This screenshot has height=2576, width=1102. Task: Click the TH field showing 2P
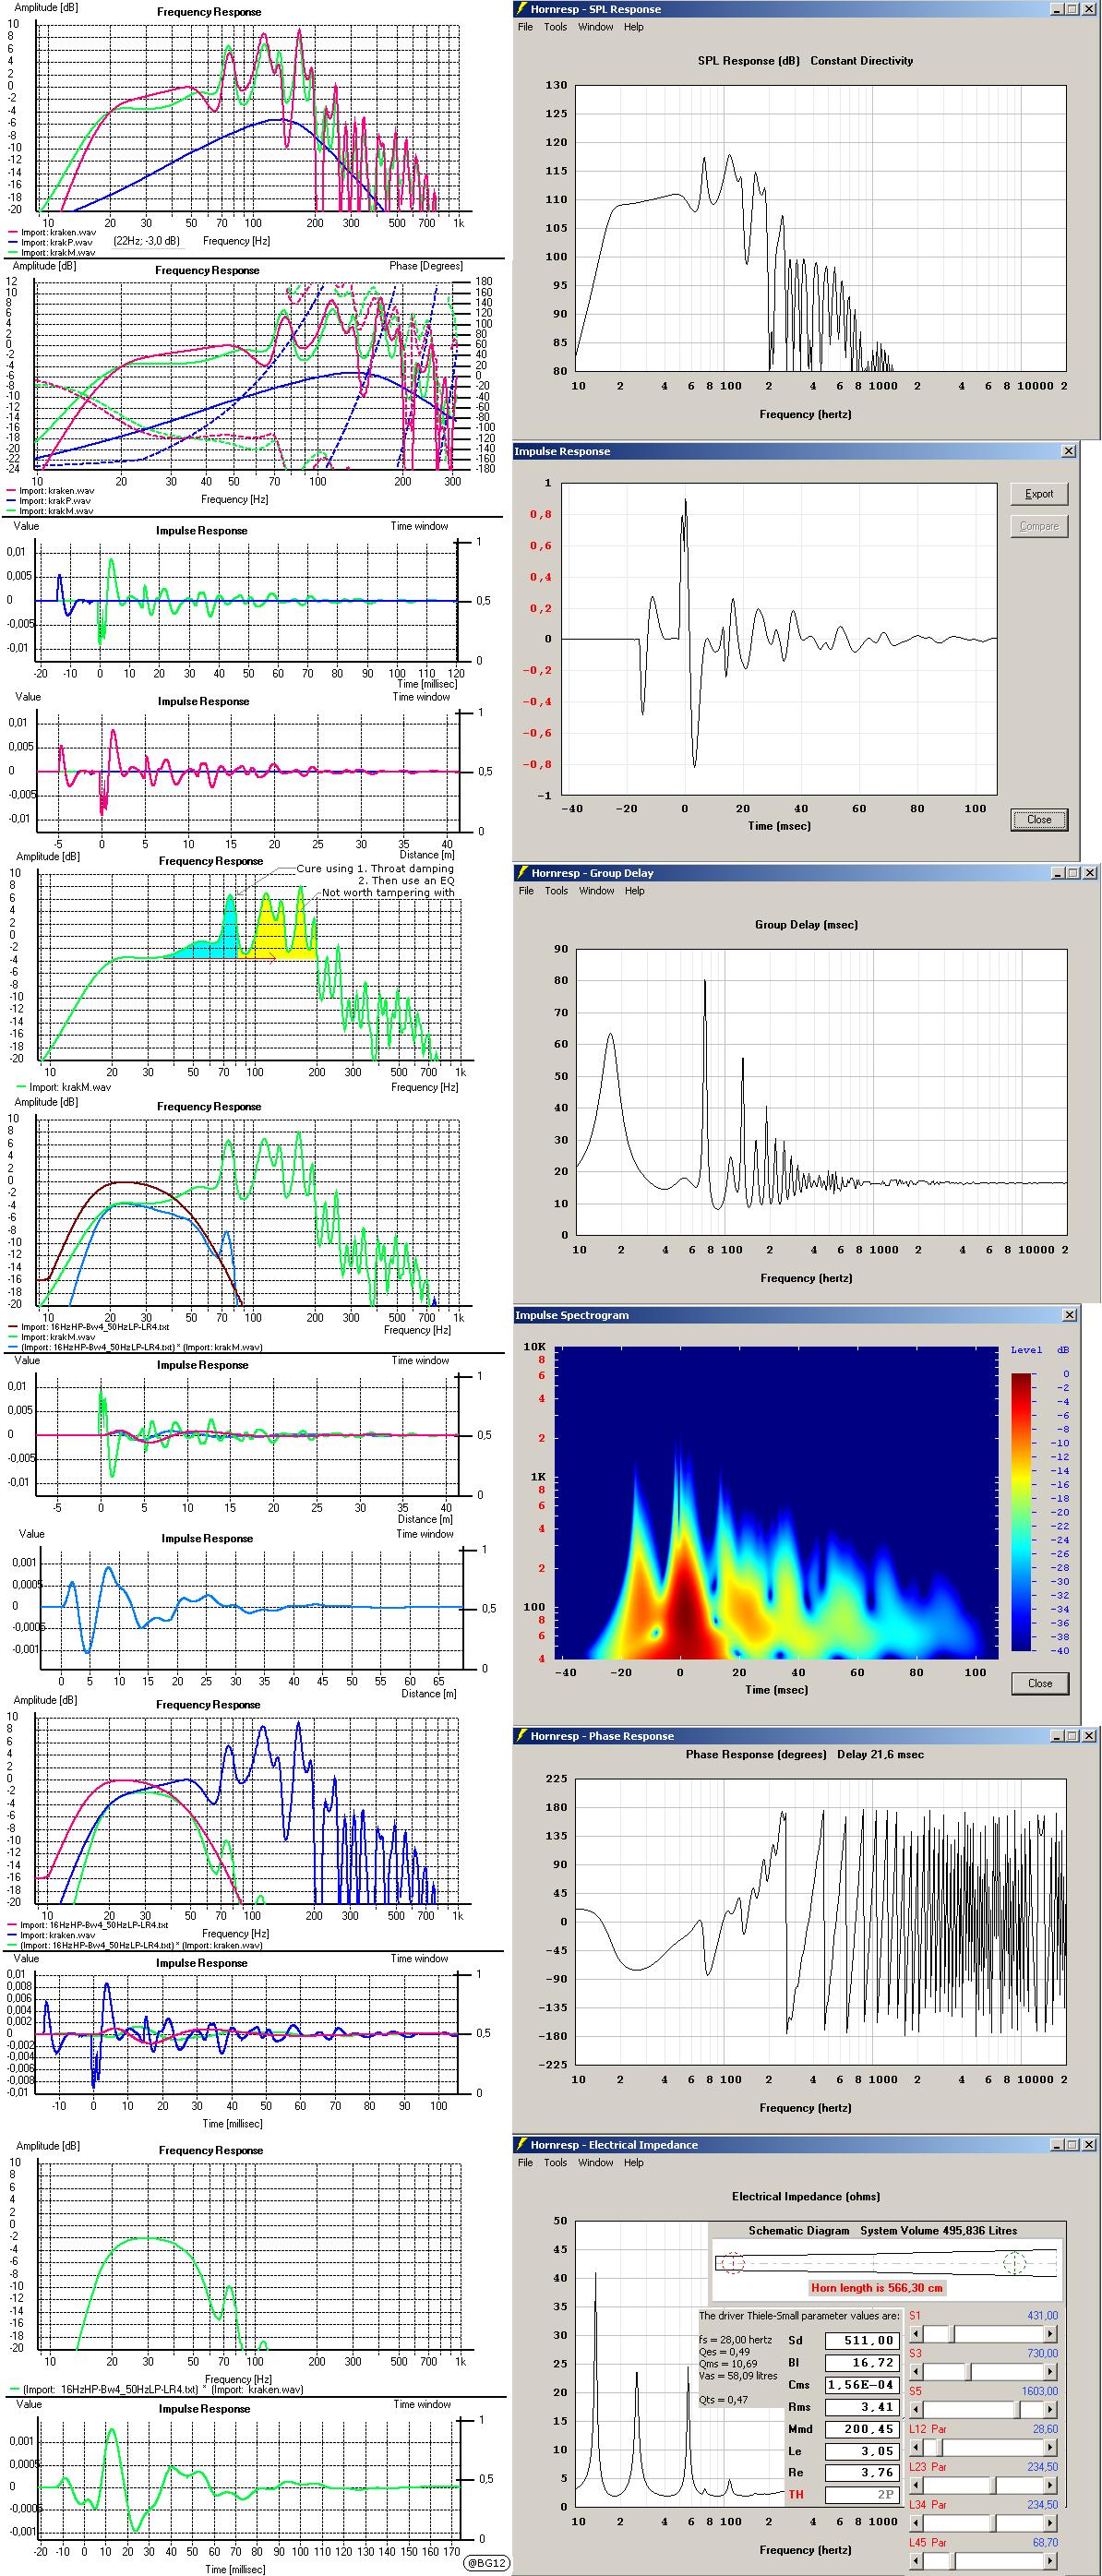point(861,2495)
